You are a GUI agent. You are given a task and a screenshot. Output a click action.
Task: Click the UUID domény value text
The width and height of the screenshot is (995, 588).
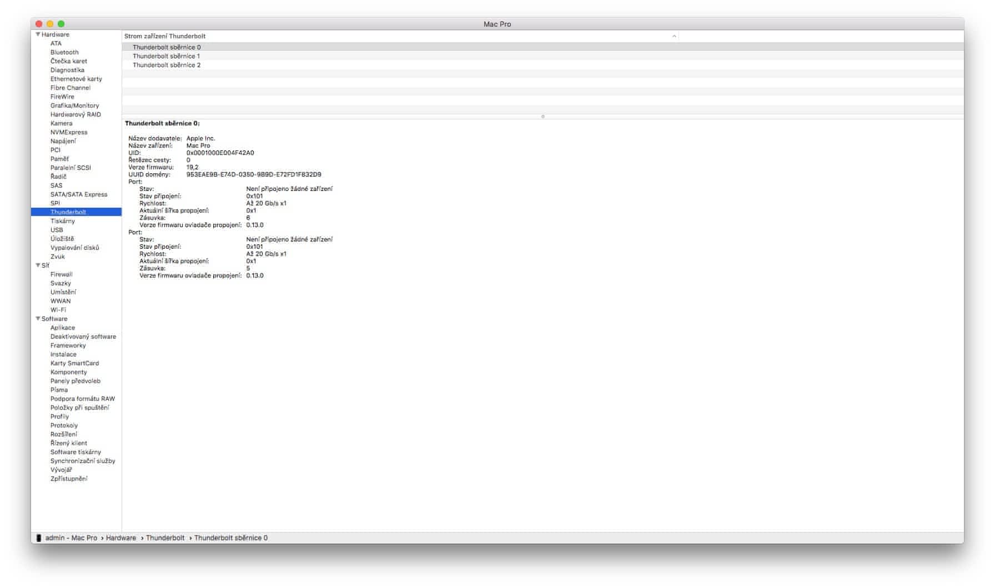[x=254, y=174]
